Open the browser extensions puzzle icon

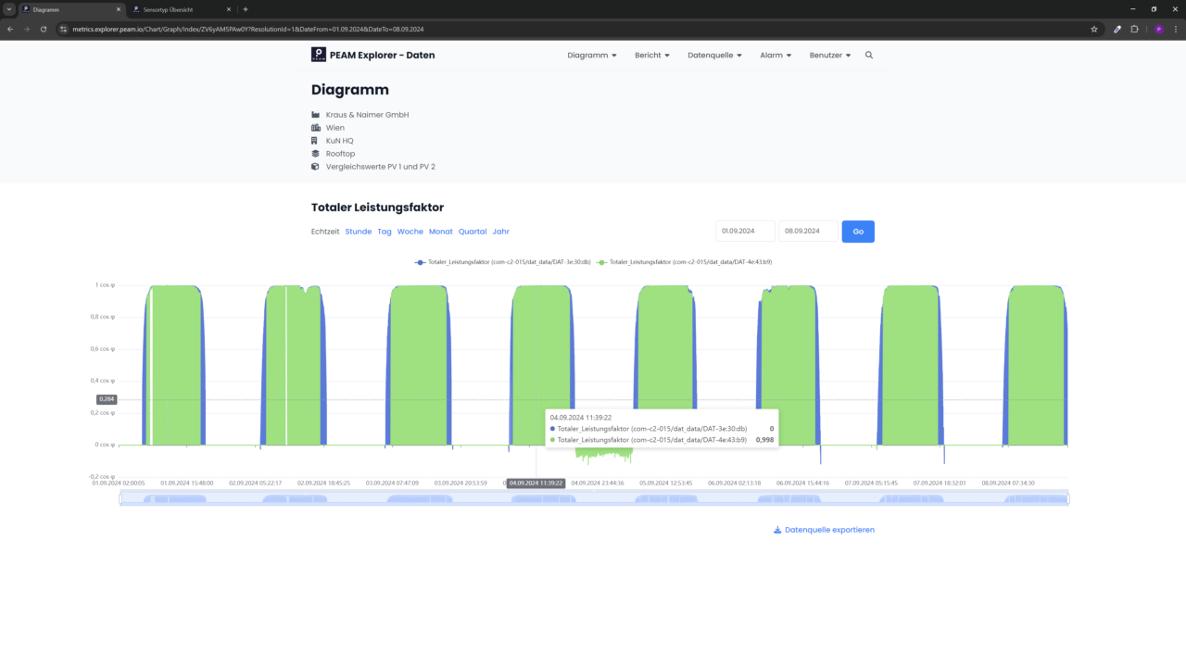(1134, 29)
